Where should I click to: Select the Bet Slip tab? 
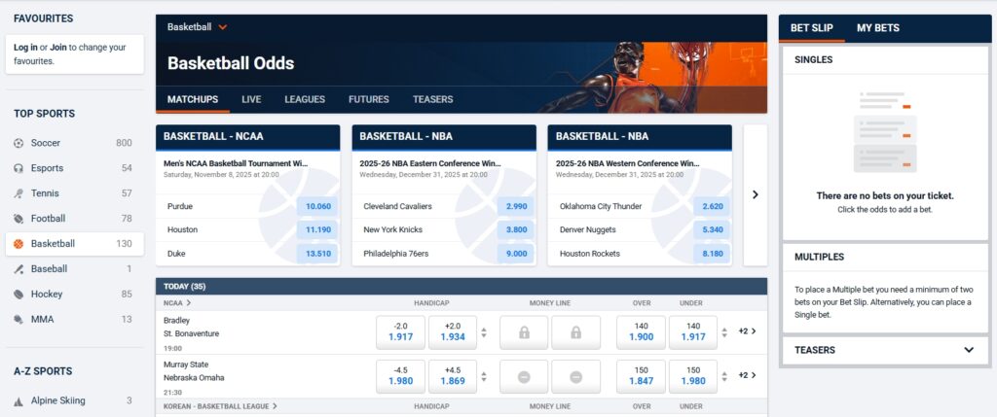click(812, 28)
